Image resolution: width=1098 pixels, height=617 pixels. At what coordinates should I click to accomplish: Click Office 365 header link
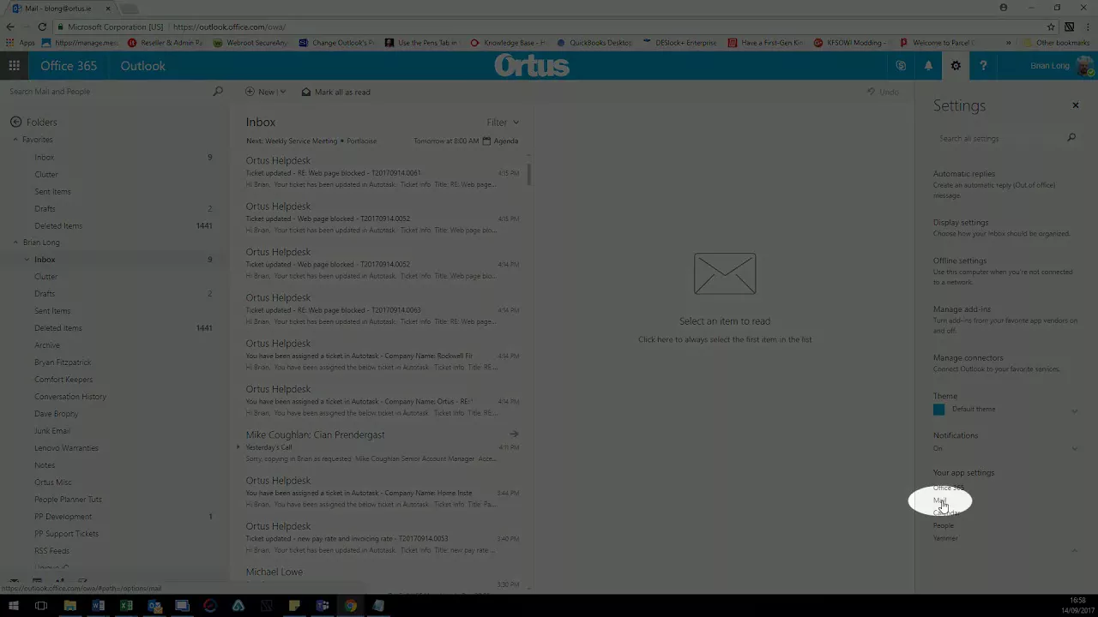coord(69,66)
